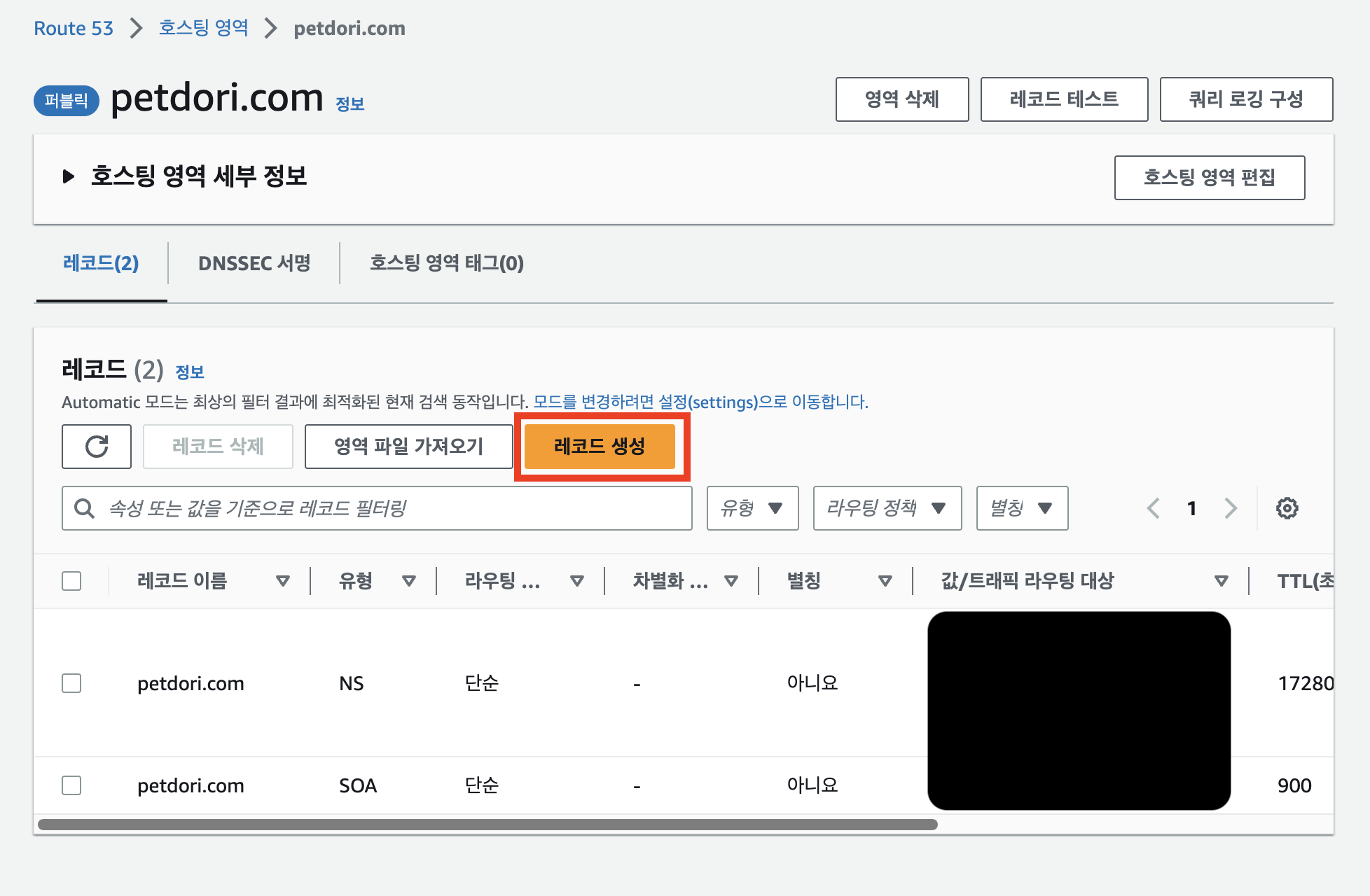Click the orange 레코드 생성 button

(x=600, y=447)
